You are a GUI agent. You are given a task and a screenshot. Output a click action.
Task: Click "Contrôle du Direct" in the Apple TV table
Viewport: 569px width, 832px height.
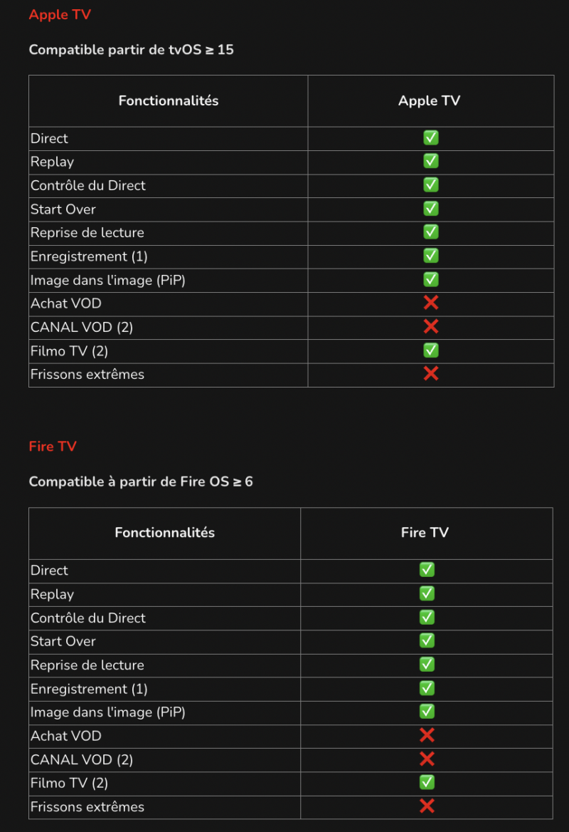click(88, 186)
